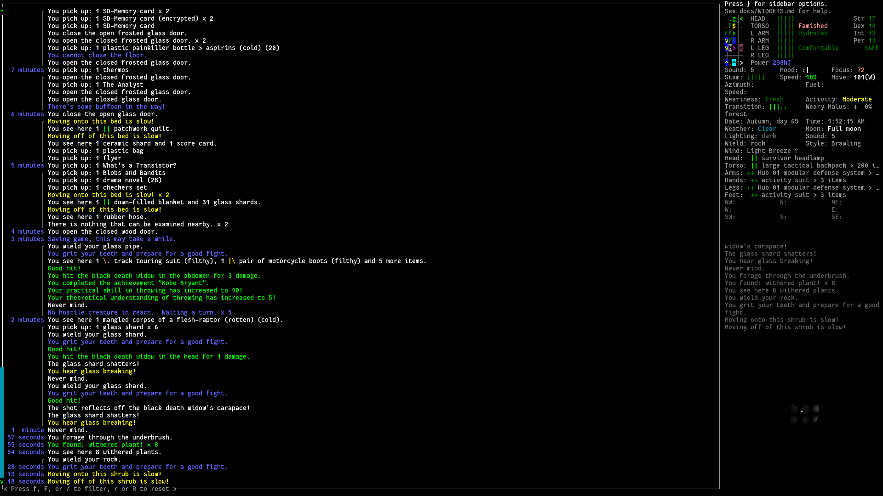Click the mood face indicator next to Mood
The width and height of the screenshot is (883, 496).
806,70
